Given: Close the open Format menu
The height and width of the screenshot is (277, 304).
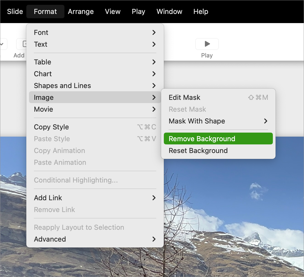Looking at the screenshot, I should tap(45, 12).
